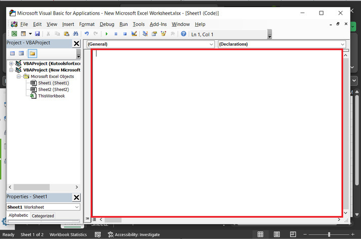
Task: Click the Insert UserForm toolbar icon
Action: [x=23, y=34]
